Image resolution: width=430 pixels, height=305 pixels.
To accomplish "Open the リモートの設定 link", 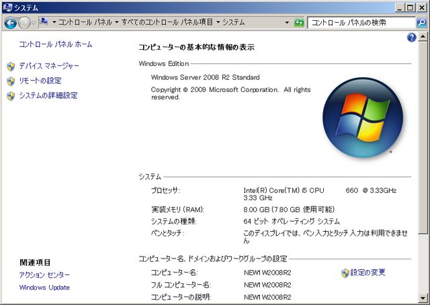I will coord(40,81).
